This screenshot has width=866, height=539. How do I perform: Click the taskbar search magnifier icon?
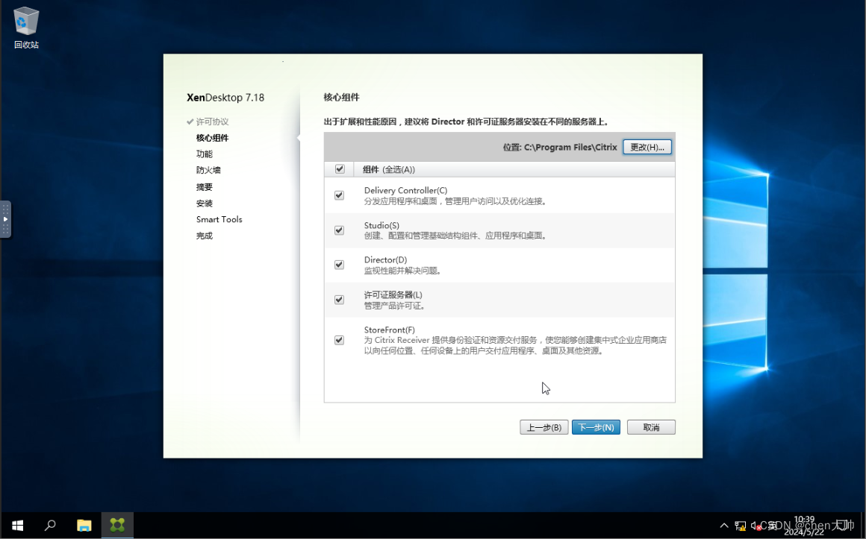(x=50, y=526)
